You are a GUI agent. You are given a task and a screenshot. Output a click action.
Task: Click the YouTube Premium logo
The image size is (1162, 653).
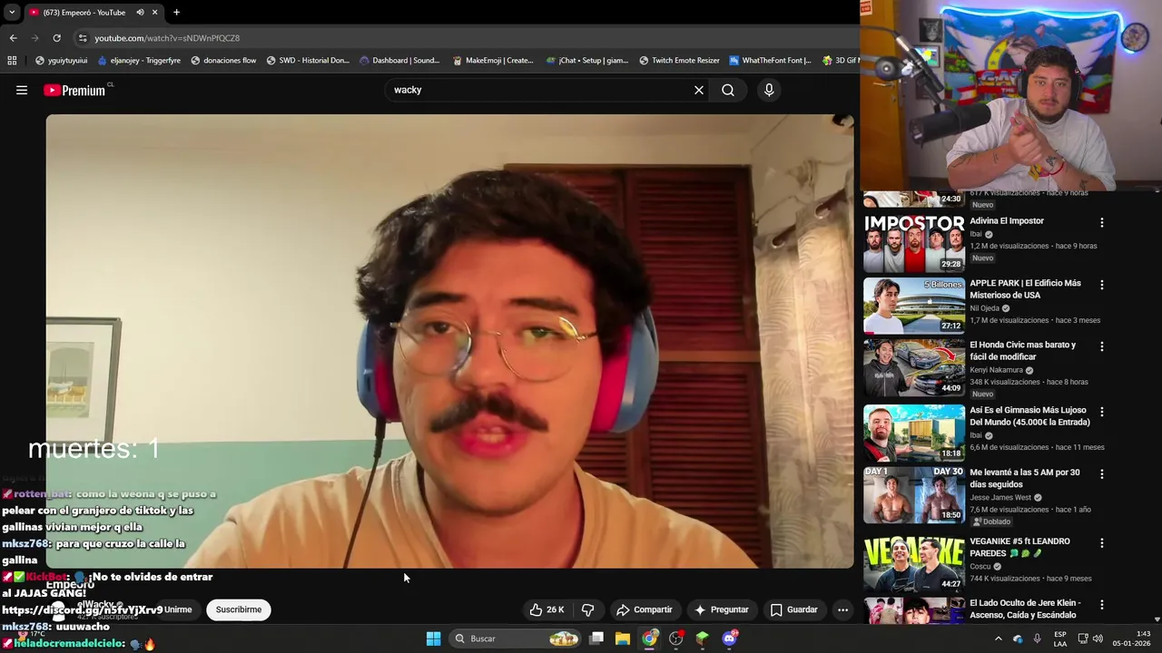[x=76, y=90]
